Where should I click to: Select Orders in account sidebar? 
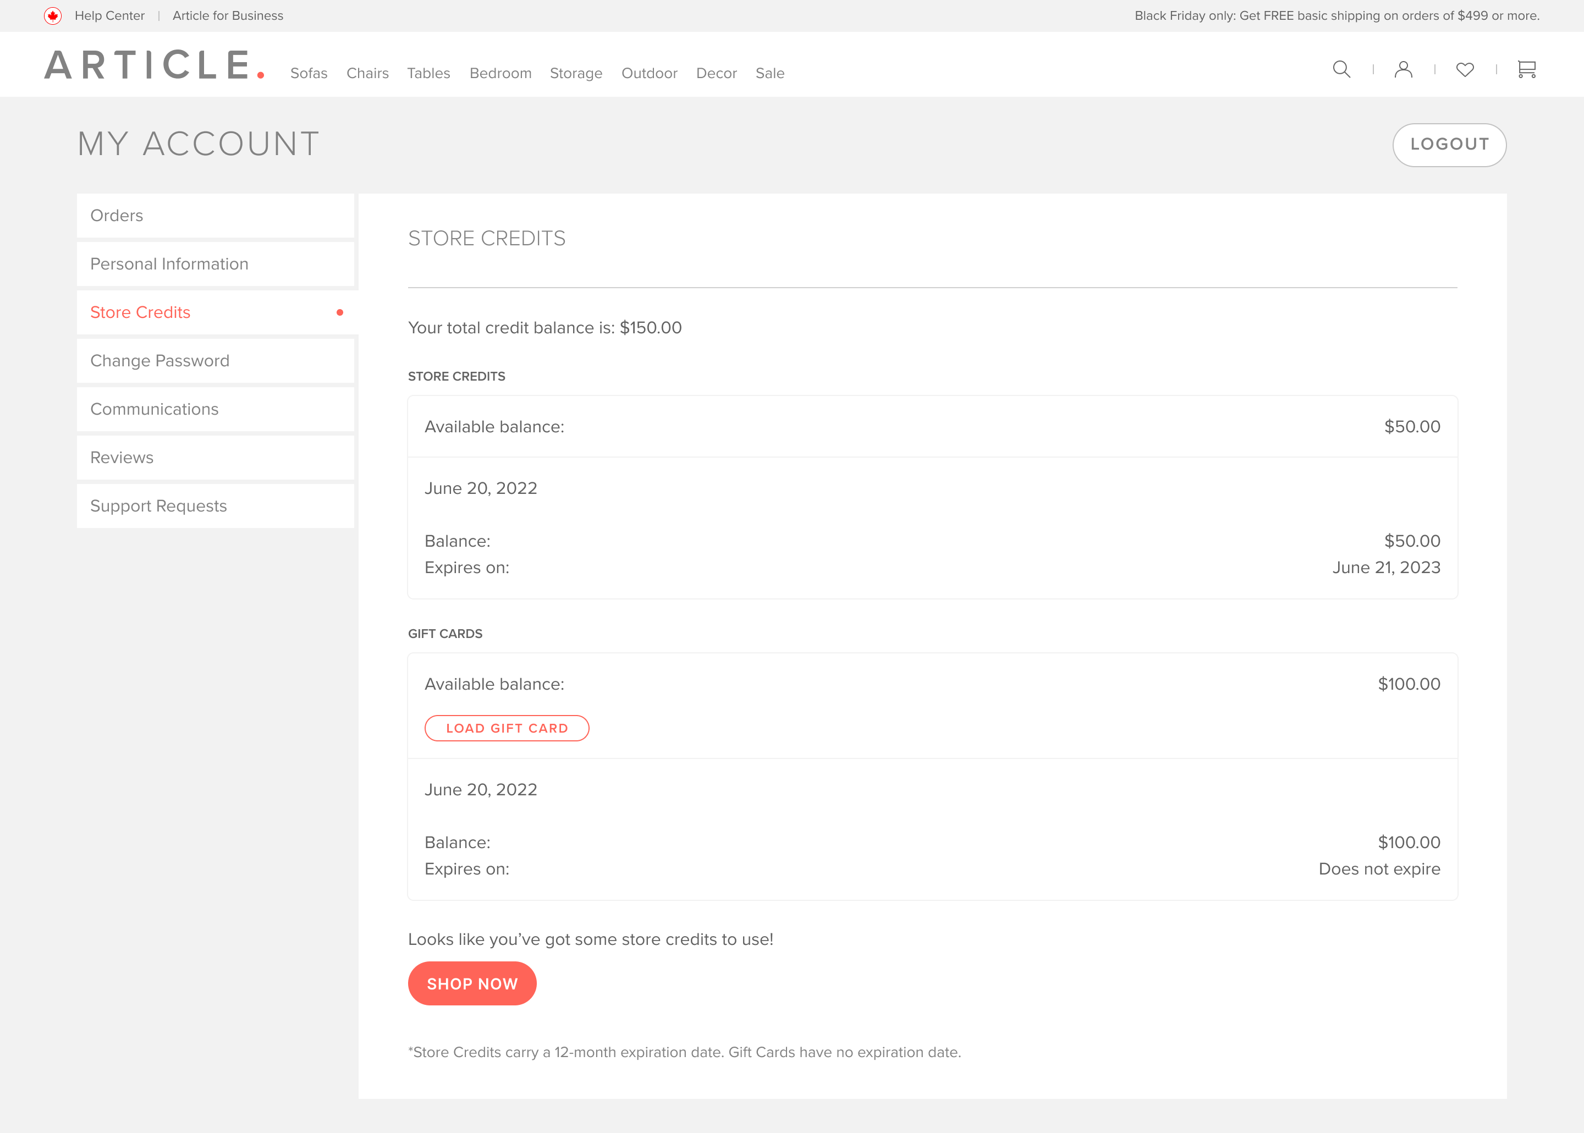click(216, 216)
